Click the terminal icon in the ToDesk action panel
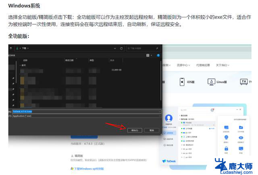The height and width of the screenshot is (175, 258). pyautogui.click(x=241, y=148)
